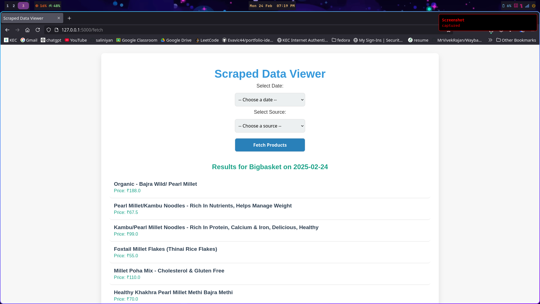Click the CPU usage 16% indicator
The height and width of the screenshot is (304, 540).
pos(41,6)
